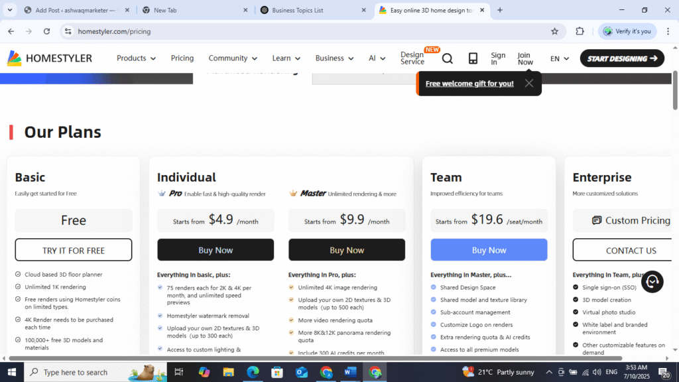Open the search magnifier icon in navbar
Viewport: 679px width, 382px height.
pyautogui.click(x=448, y=58)
